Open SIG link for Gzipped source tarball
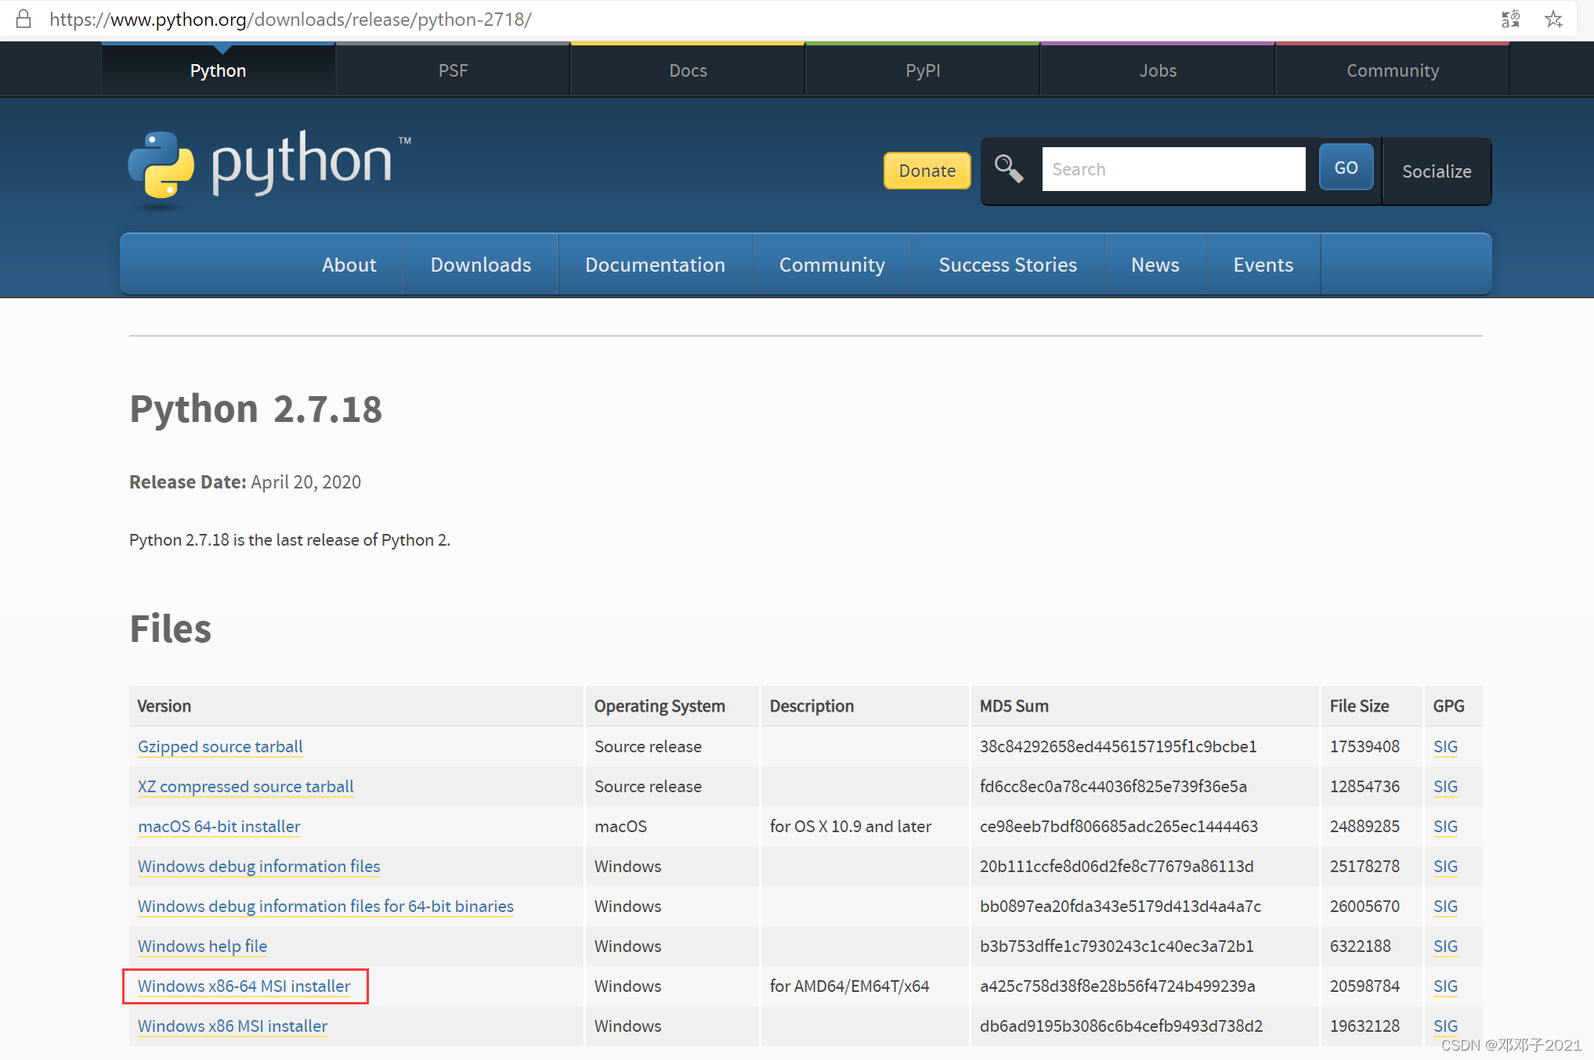This screenshot has width=1594, height=1060. coord(1445,747)
